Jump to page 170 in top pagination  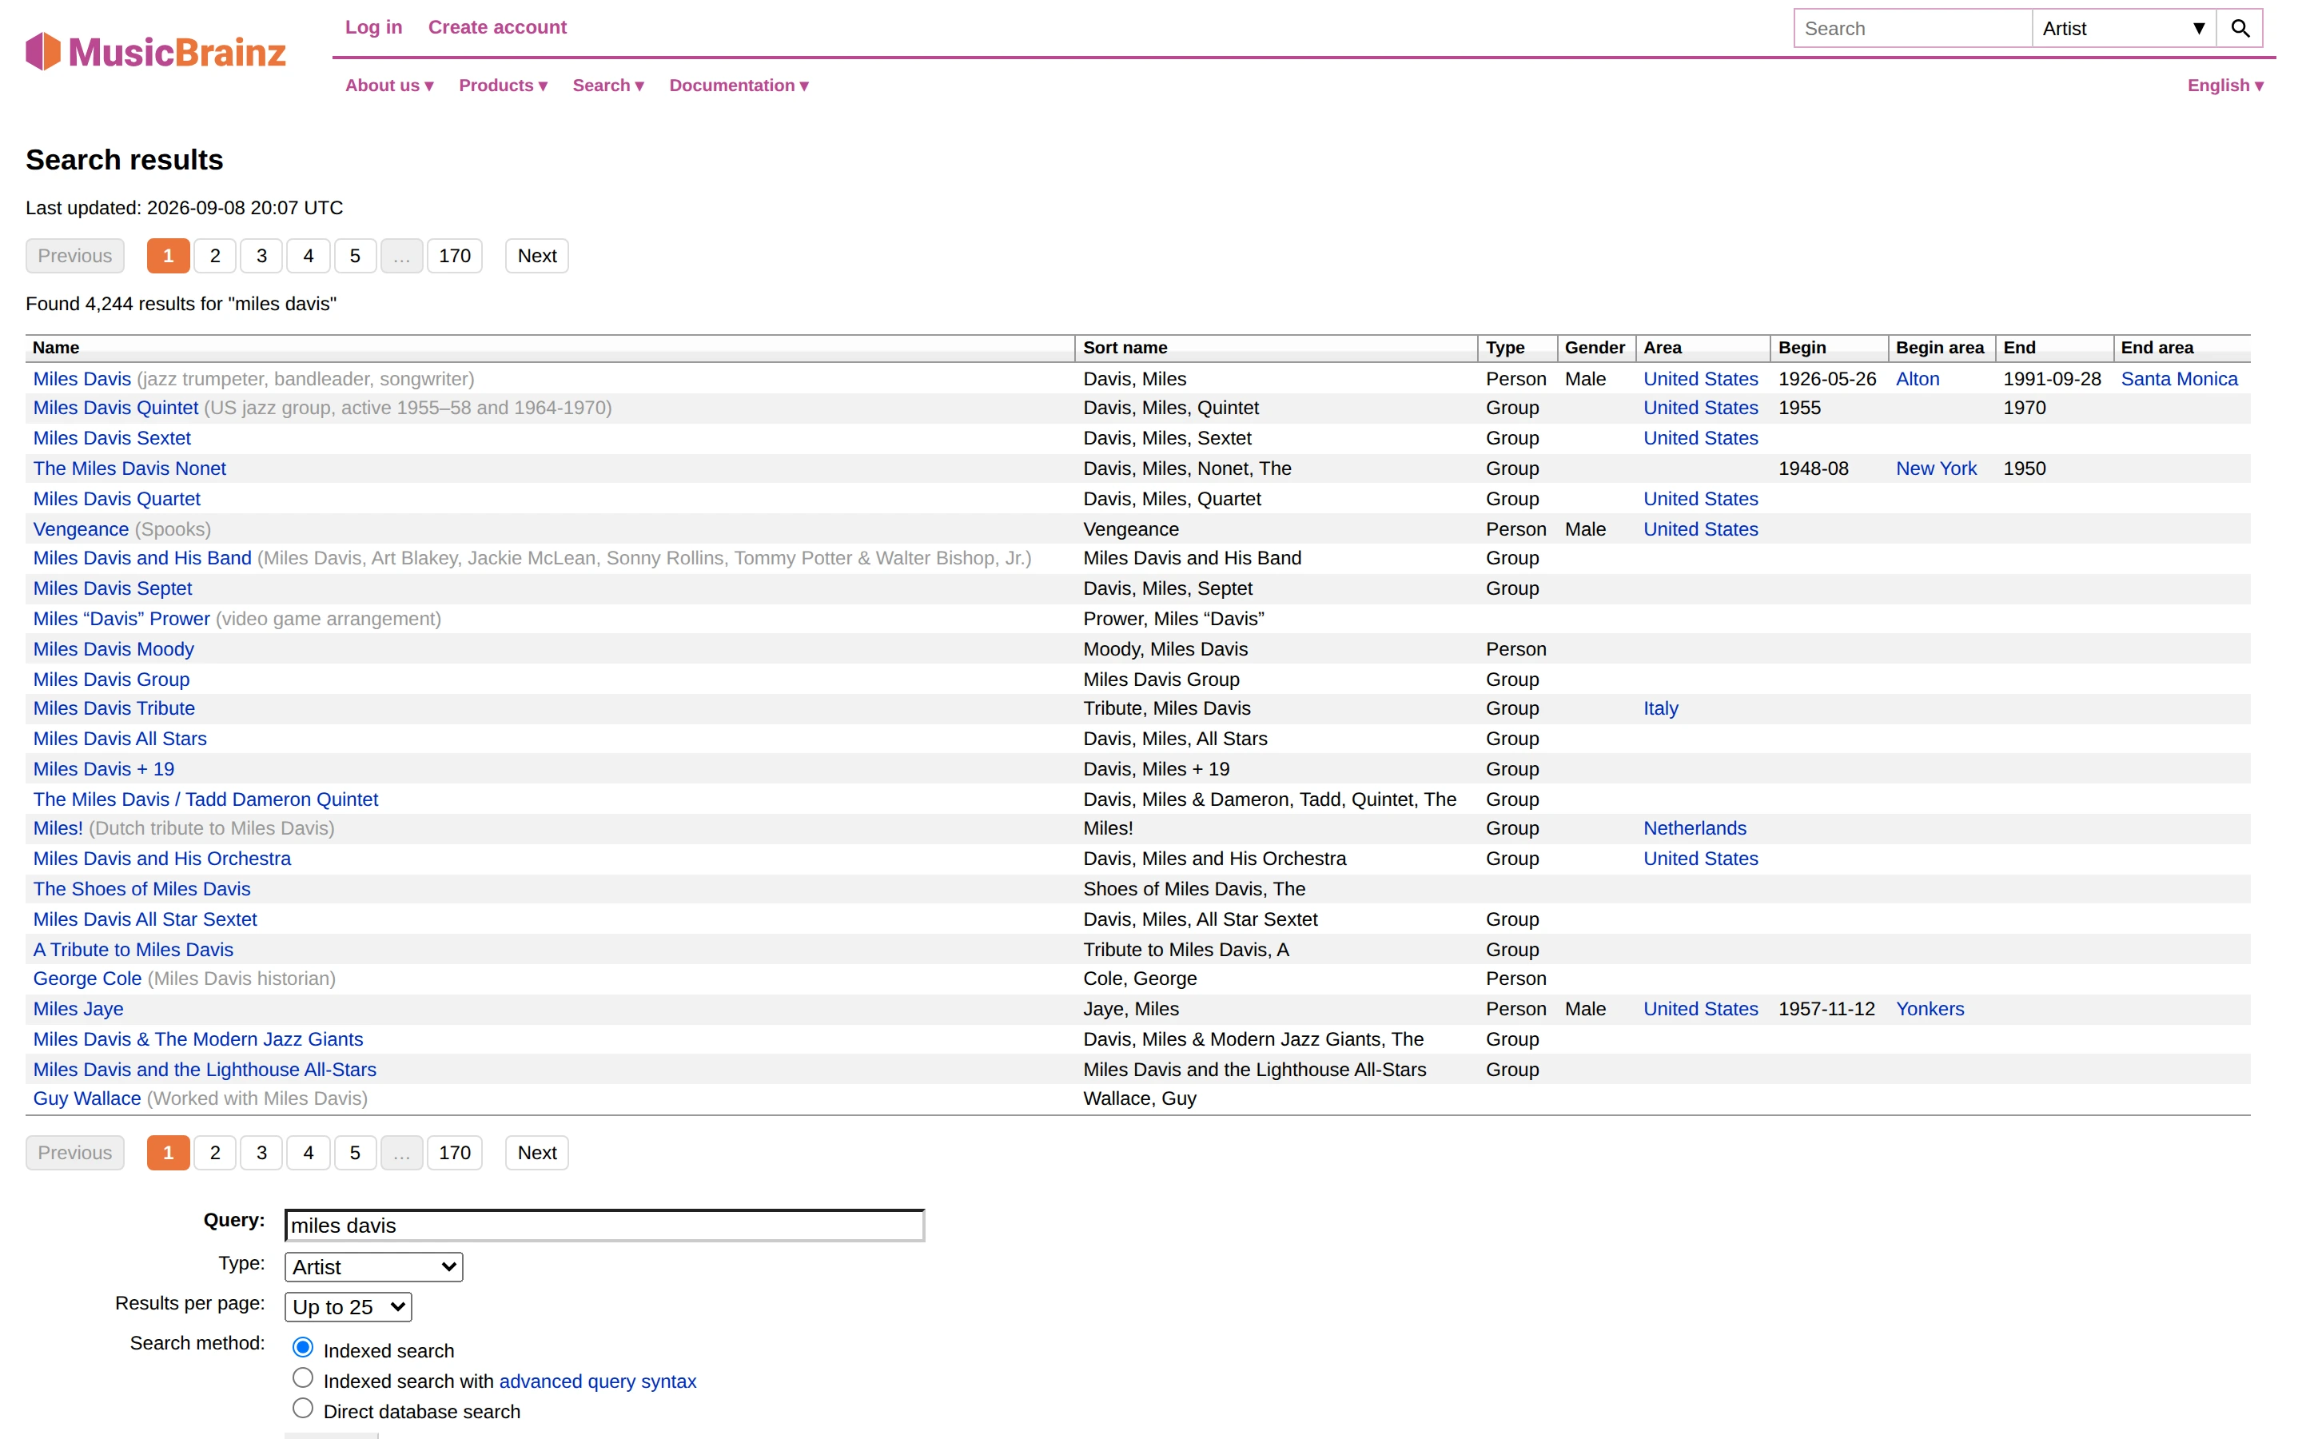tap(455, 255)
